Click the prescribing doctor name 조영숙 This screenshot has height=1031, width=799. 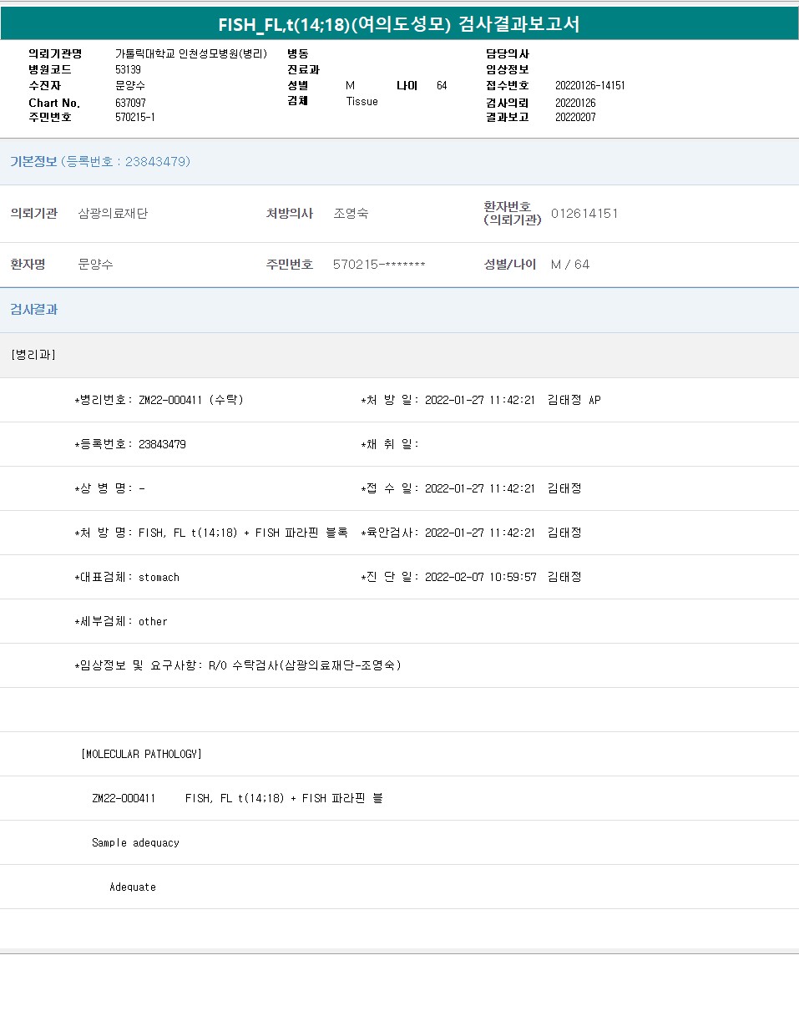point(351,213)
